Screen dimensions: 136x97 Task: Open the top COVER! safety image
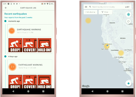coord(30,45)
